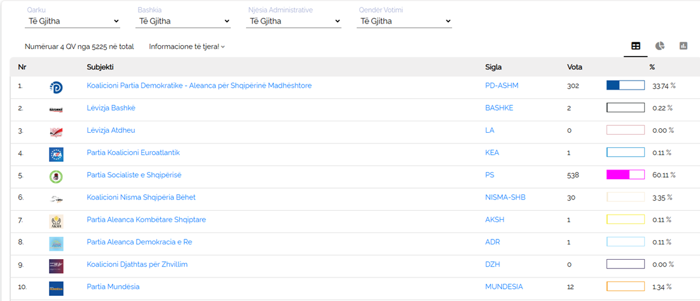Viewport: 700px width, 301px height.
Task: Click the ADR sigla
Action: (x=492, y=242)
